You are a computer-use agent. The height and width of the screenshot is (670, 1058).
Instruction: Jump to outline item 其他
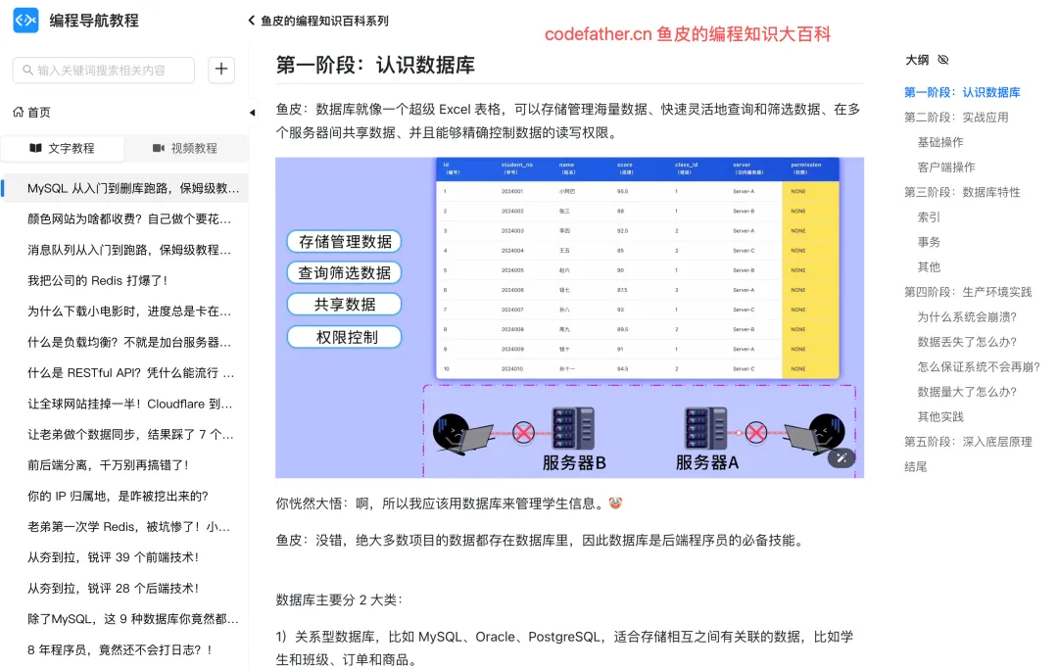(x=929, y=267)
